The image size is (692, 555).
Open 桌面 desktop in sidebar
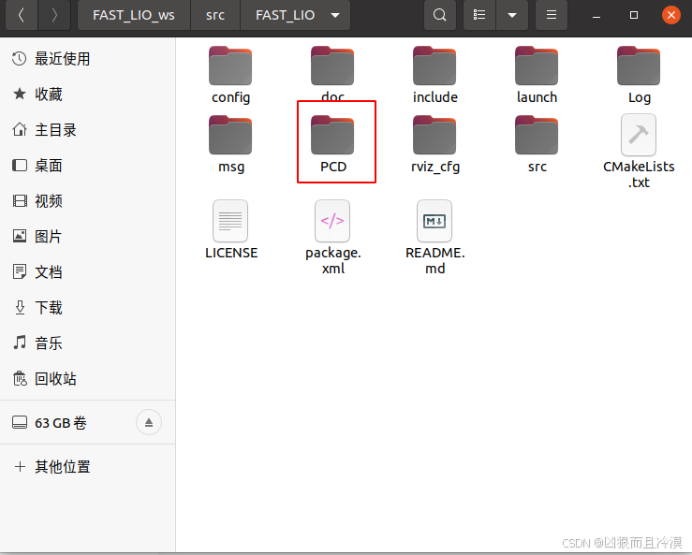[x=87, y=166]
